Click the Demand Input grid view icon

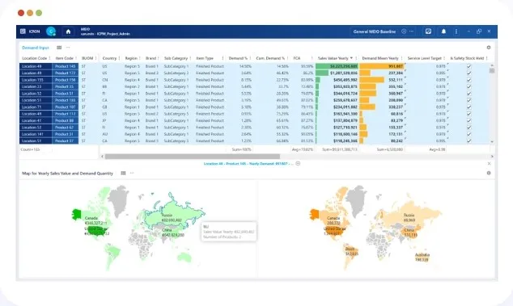coord(59,48)
